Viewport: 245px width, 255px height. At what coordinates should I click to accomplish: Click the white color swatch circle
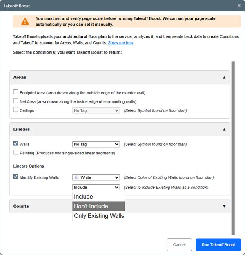[76, 177]
